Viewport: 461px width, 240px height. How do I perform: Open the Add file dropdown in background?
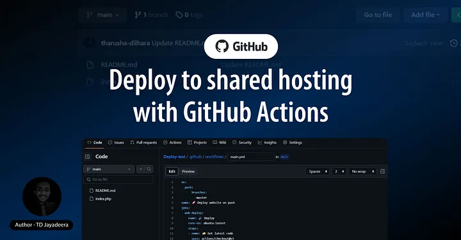click(425, 15)
